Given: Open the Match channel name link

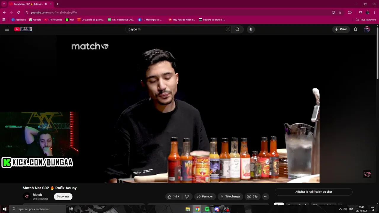Looking at the screenshot, I should pos(37,195).
